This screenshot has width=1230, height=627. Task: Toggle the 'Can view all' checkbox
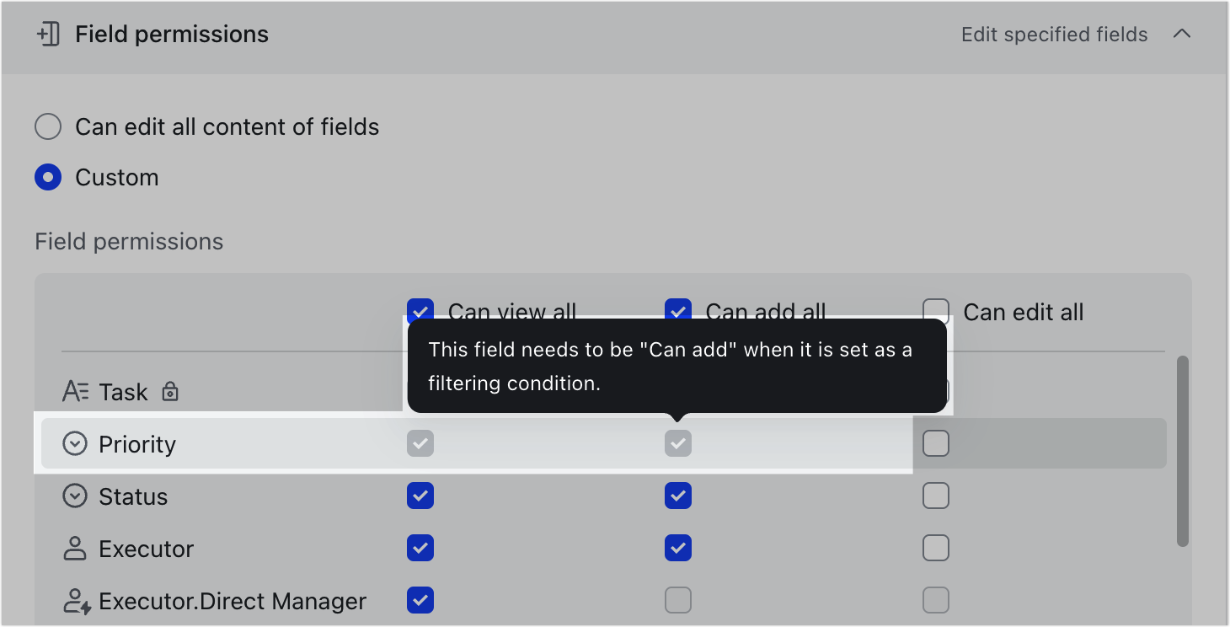click(x=420, y=310)
